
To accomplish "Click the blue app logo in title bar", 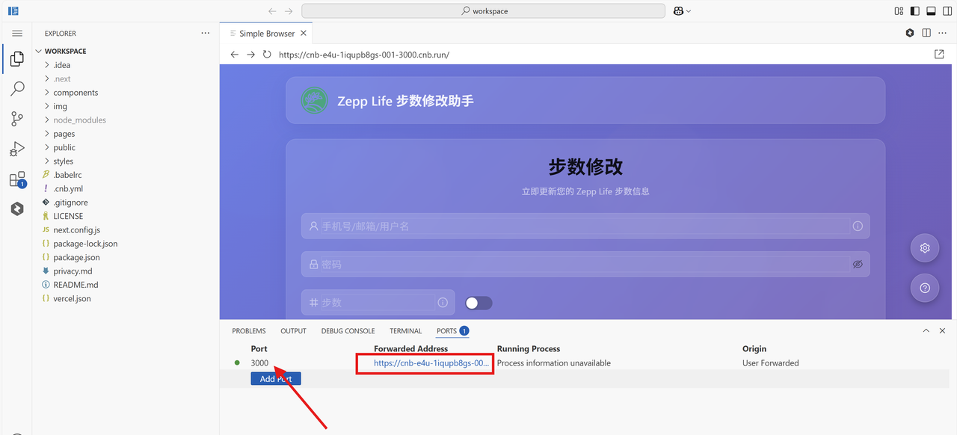I will click(x=13, y=11).
